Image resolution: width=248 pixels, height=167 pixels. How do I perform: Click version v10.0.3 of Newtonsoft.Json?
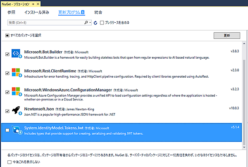click(x=234, y=108)
